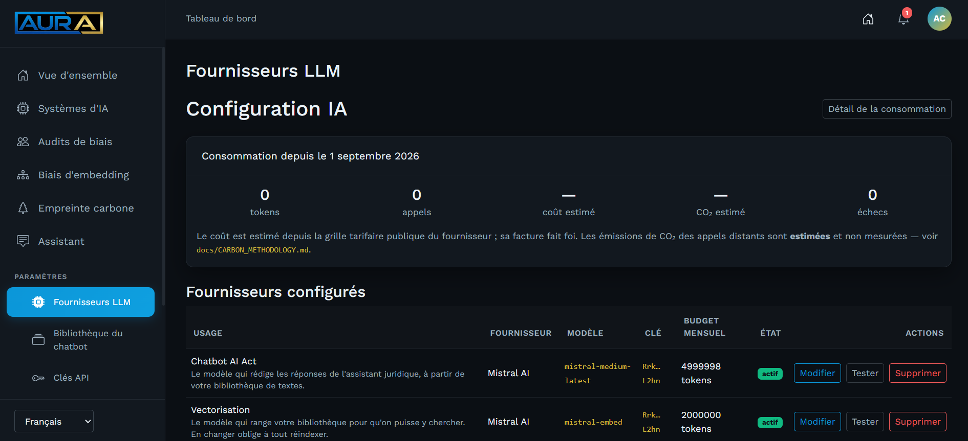Screen dimensions: 968x441
Task: Open the AC user avatar menu
Action: point(939,19)
